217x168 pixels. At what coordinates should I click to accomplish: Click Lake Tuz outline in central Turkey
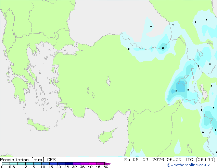(x=108, y=81)
